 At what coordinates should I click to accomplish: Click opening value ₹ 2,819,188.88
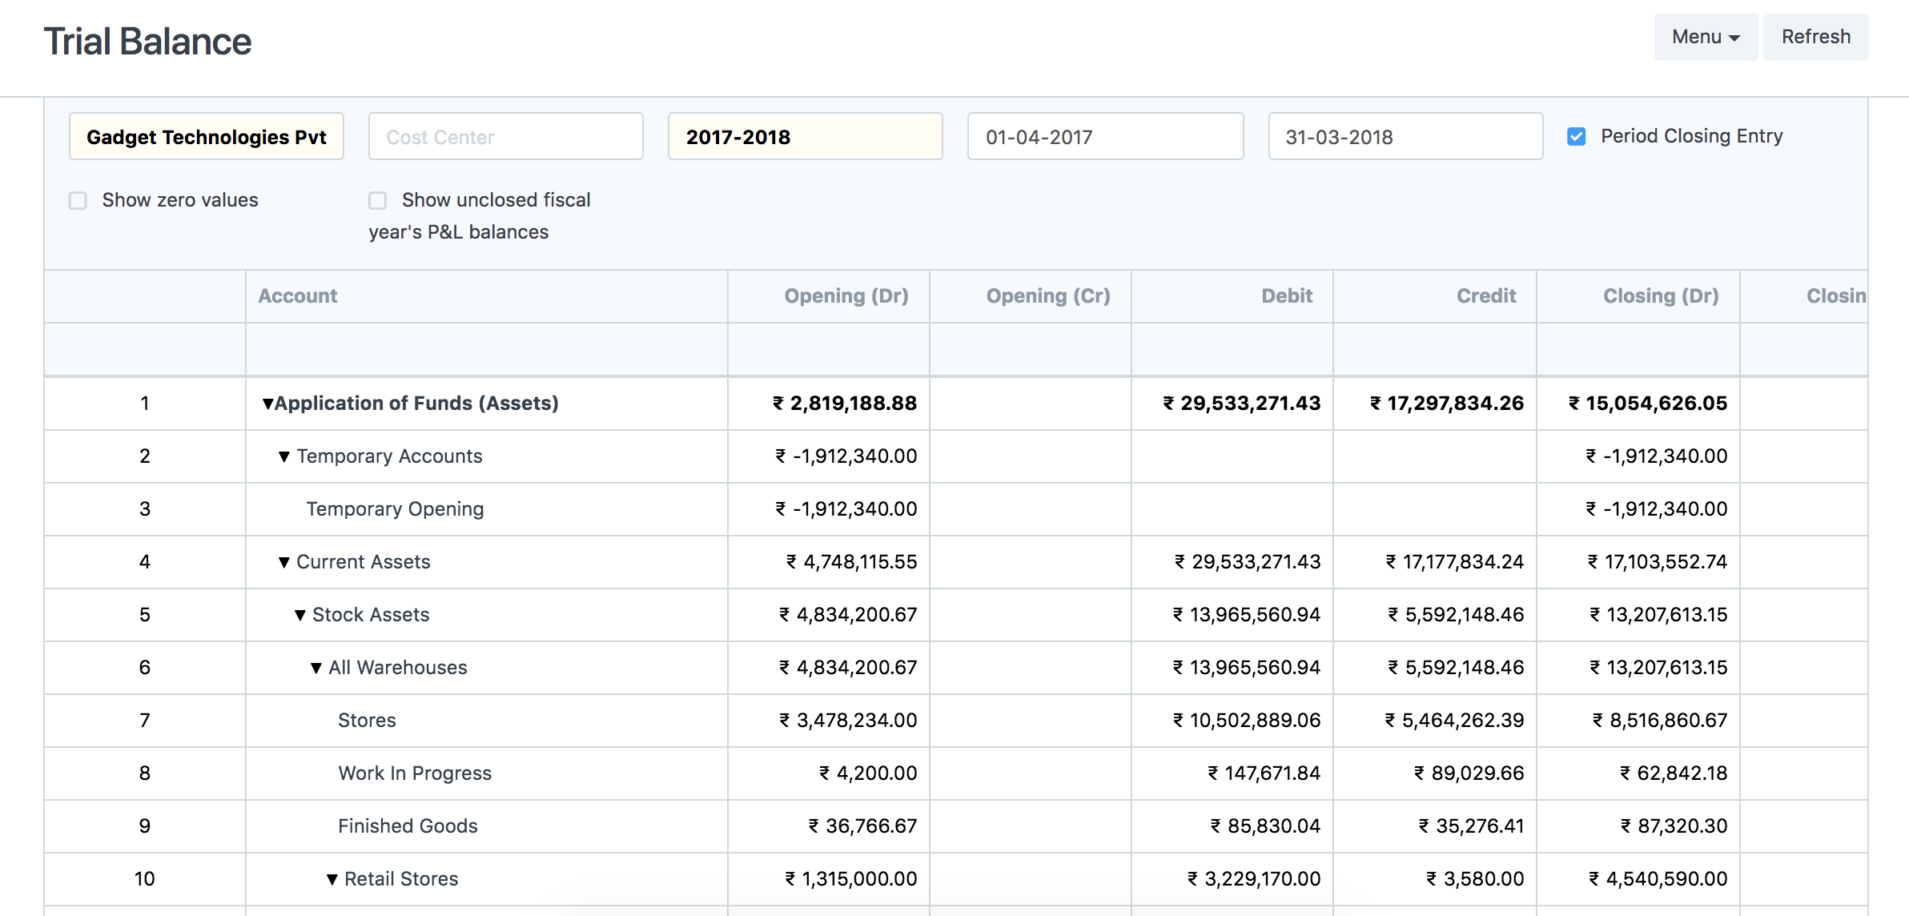[845, 404]
